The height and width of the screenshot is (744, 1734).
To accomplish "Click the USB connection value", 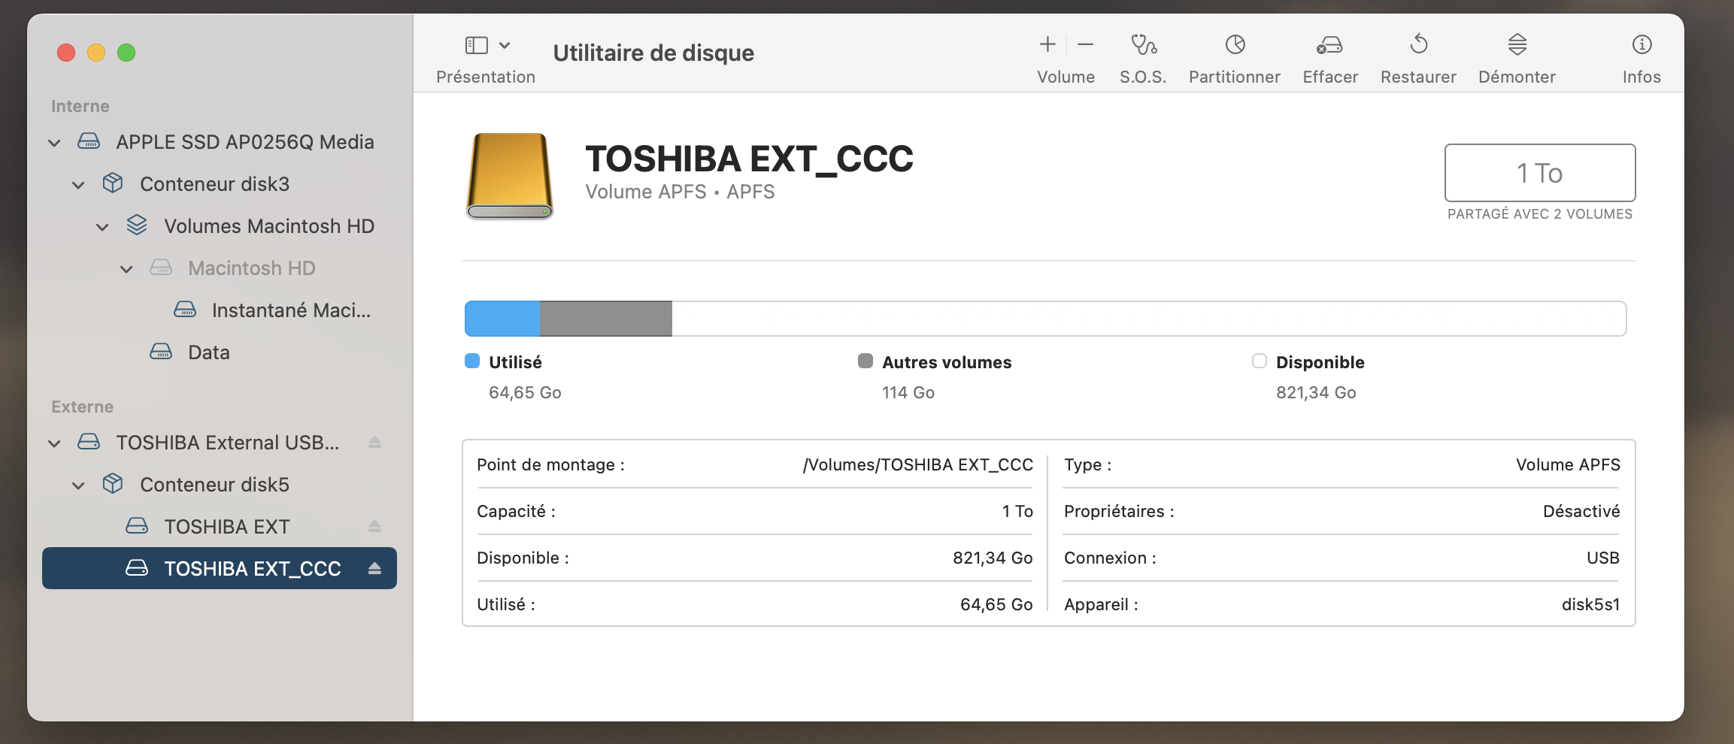I will [x=1603, y=558].
